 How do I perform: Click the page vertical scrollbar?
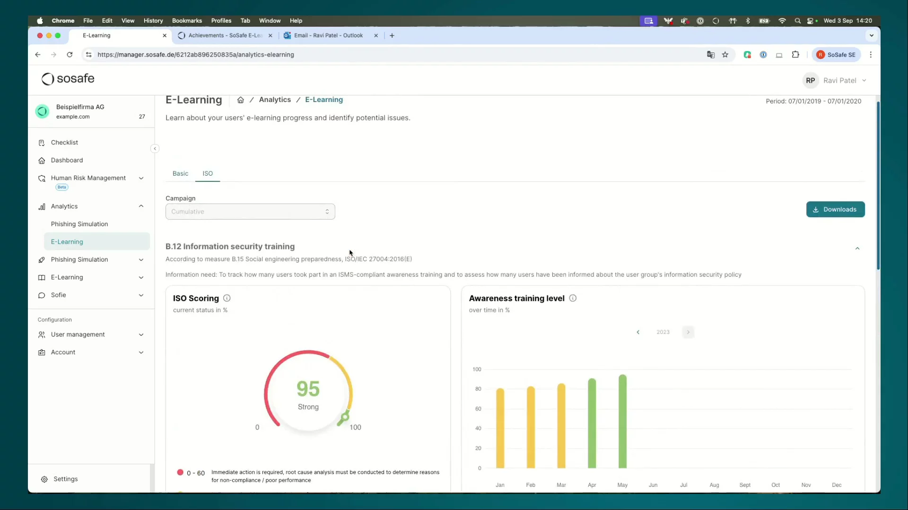coord(878,186)
